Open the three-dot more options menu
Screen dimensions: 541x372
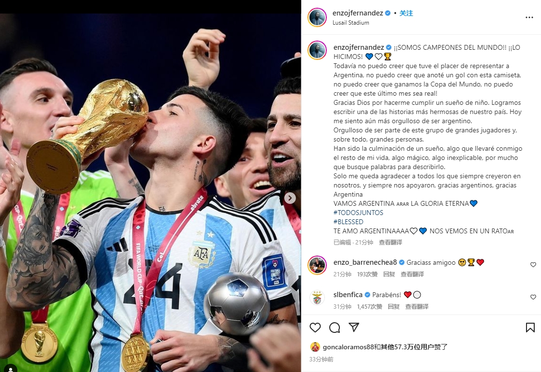pos(529,17)
